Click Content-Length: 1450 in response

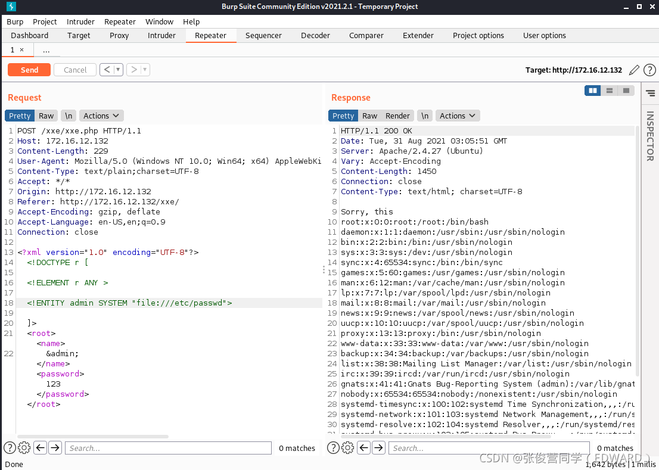pyautogui.click(x=388, y=171)
